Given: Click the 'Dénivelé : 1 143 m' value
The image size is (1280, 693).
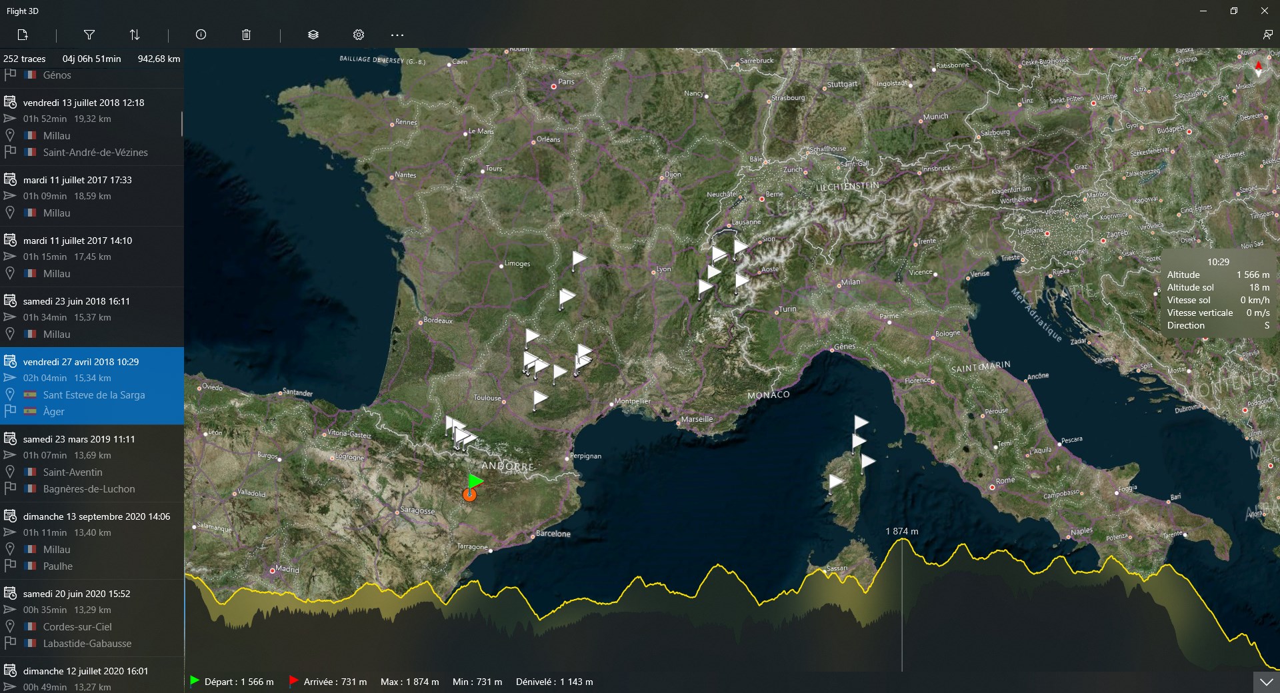Looking at the screenshot, I should tap(555, 682).
